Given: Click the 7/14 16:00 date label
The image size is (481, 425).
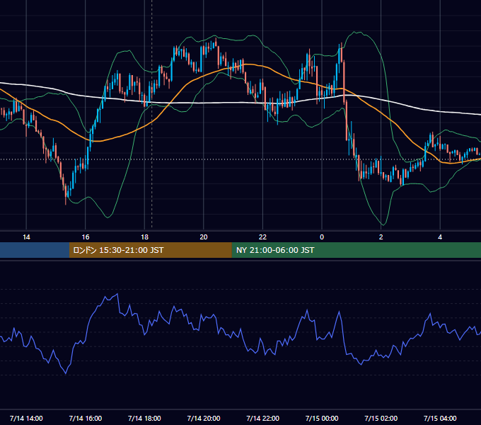Looking at the screenshot, I should tap(86, 418).
